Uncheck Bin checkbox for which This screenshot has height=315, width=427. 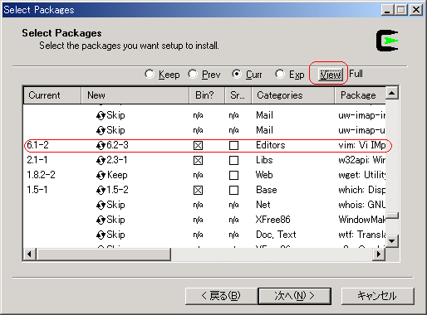pyautogui.click(x=198, y=190)
